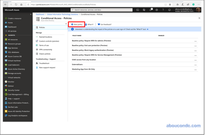Open Virtual machines in the sidebar
This screenshot has width=205, height=135.
pos(14,61)
